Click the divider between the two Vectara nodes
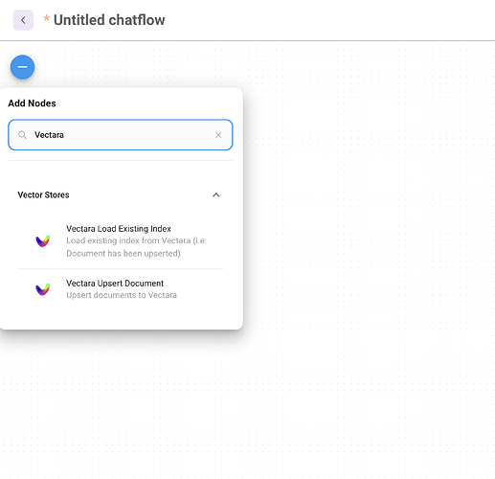 [x=121, y=269]
